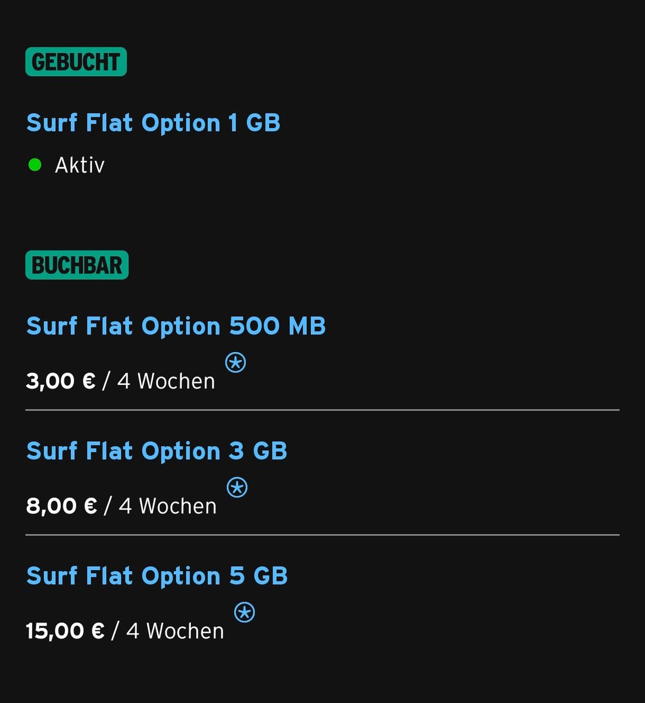Image resolution: width=645 pixels, height=703 pixels.
Task: Click divider line below the 500 MB option
Action: tap(322, 410)
